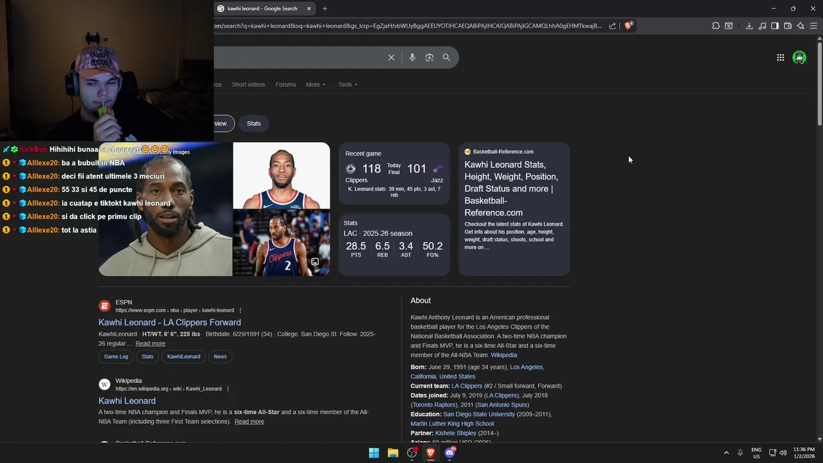Click the share page icon in address bar

tap(612, 26)
